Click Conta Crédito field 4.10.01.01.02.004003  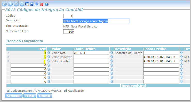coord(161,57)
